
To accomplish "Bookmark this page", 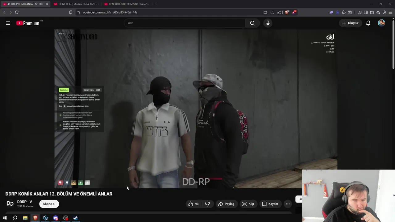I will [71, 12].
